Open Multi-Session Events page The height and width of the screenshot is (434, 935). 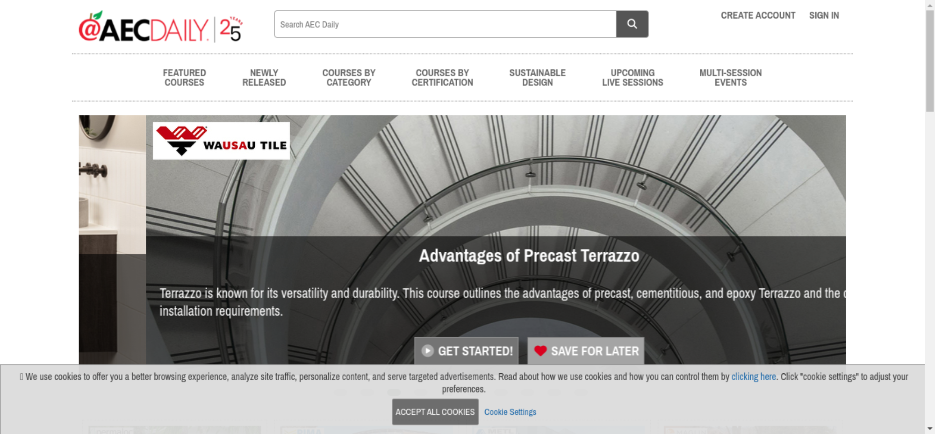coord(730,78)
